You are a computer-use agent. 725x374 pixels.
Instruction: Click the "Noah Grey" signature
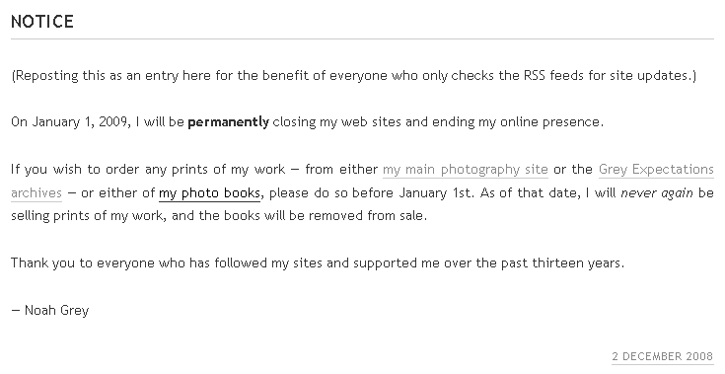(x=56, y=310)
